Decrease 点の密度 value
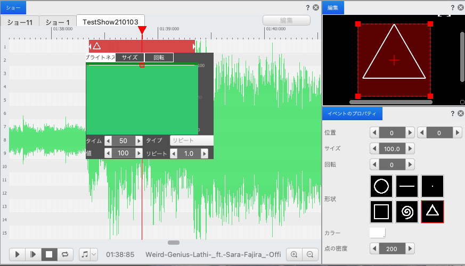Viewport: 465px width, 266px height. tap(374, 248)
